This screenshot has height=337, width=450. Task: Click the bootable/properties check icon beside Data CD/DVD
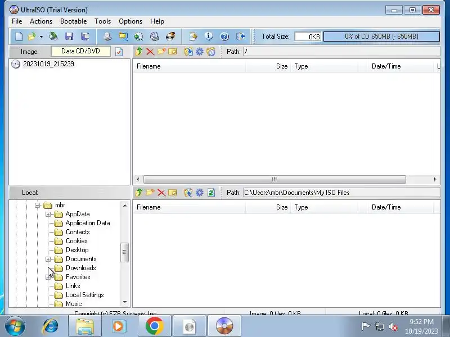tap(119, 52)
